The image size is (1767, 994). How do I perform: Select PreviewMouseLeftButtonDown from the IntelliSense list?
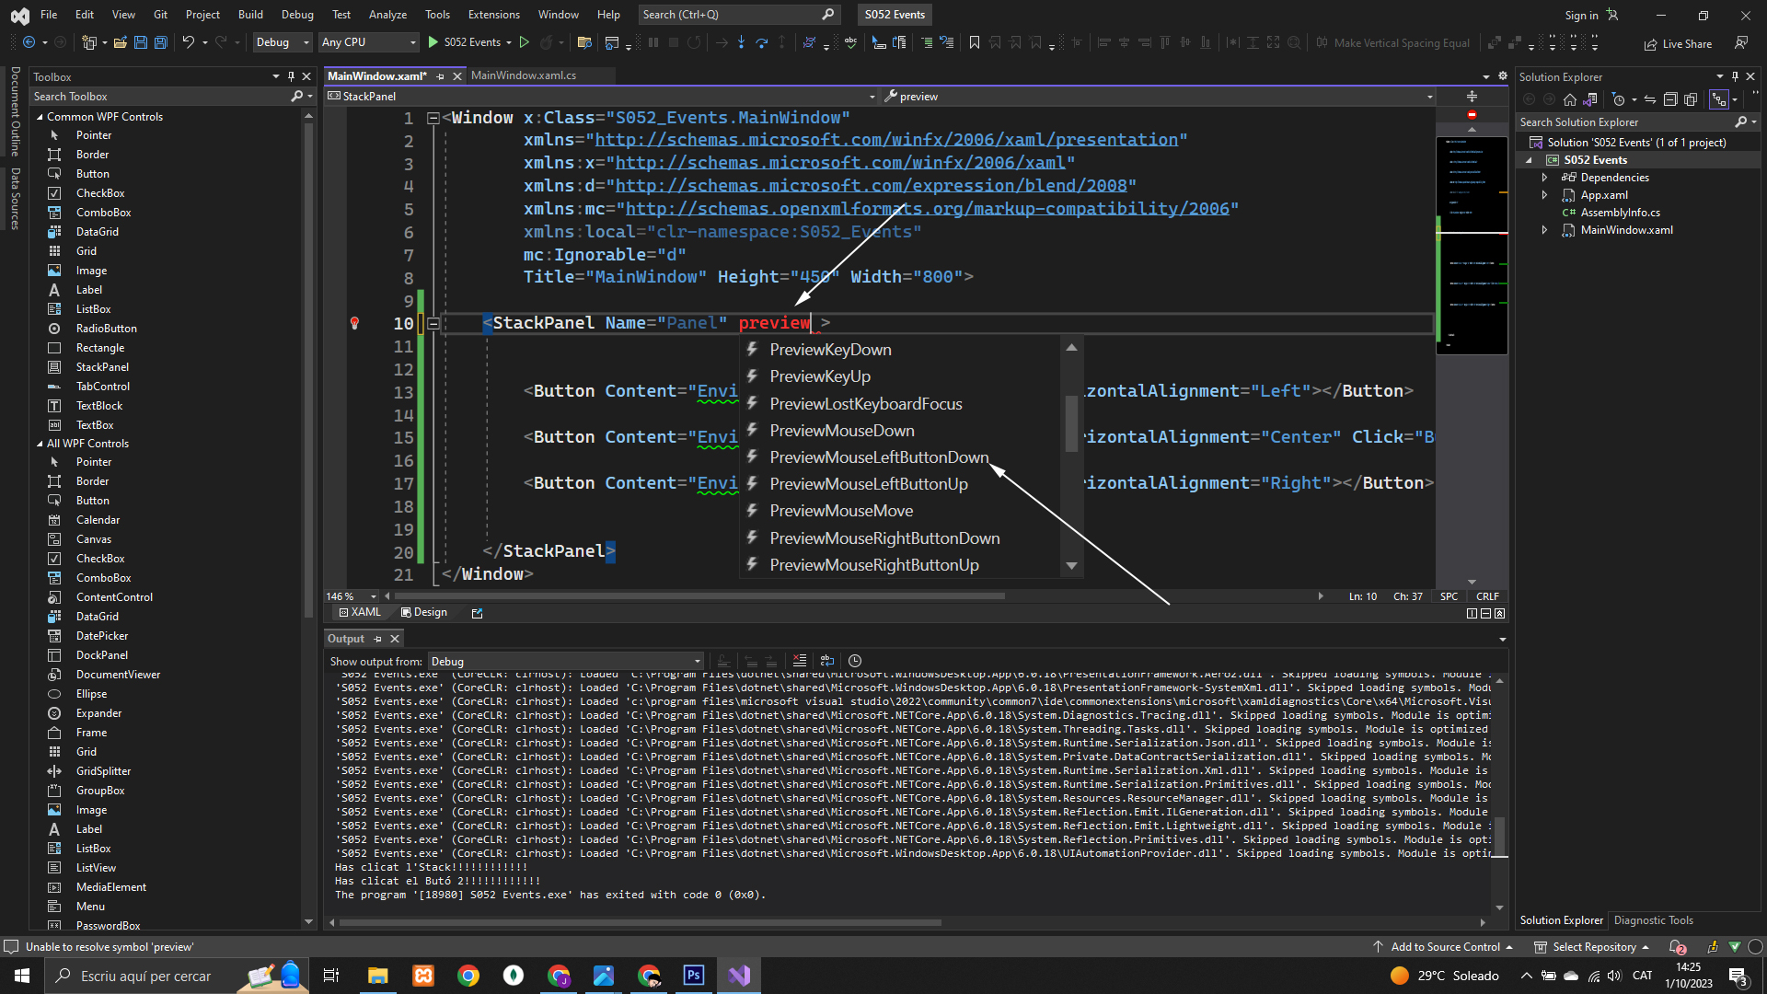(879, 457)
